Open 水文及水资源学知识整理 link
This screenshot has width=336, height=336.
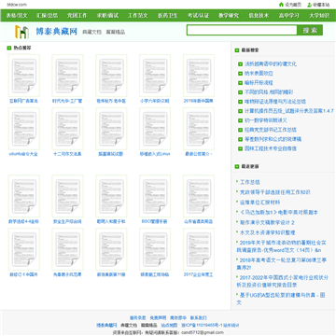(268, 232)
